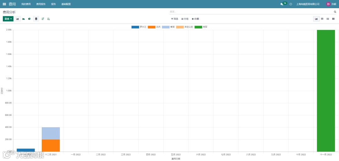Toggle 沈杰 orange legend swatch
This screenshot has width=339, height=161.
click(152, 27)
